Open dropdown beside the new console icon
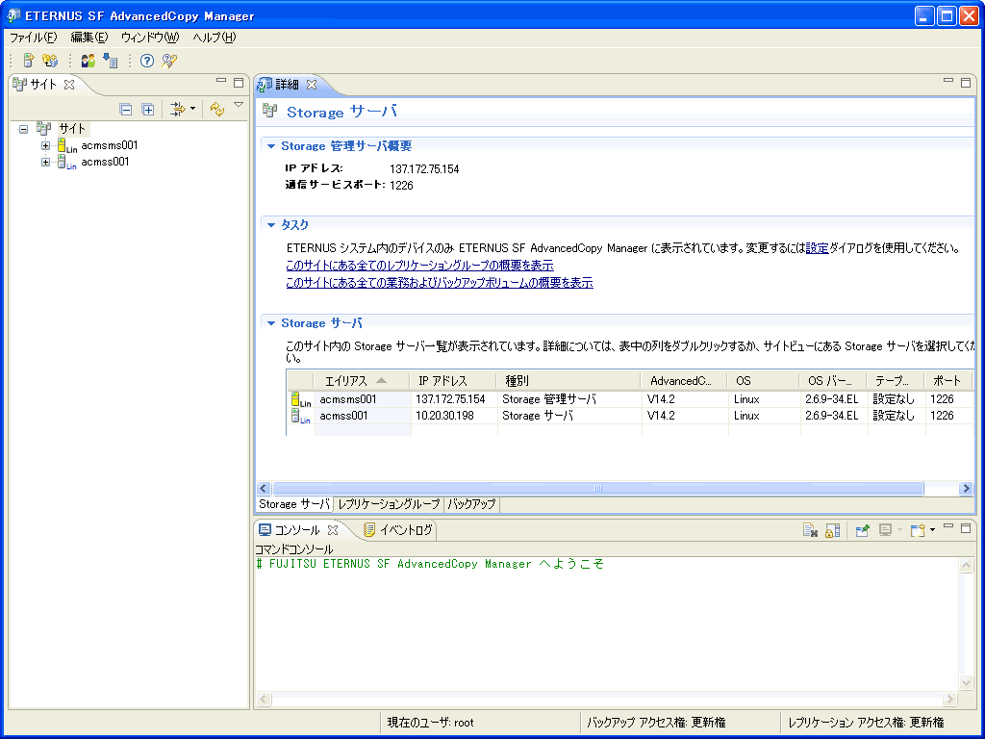 pyautogui.click(x=932, y=530)
